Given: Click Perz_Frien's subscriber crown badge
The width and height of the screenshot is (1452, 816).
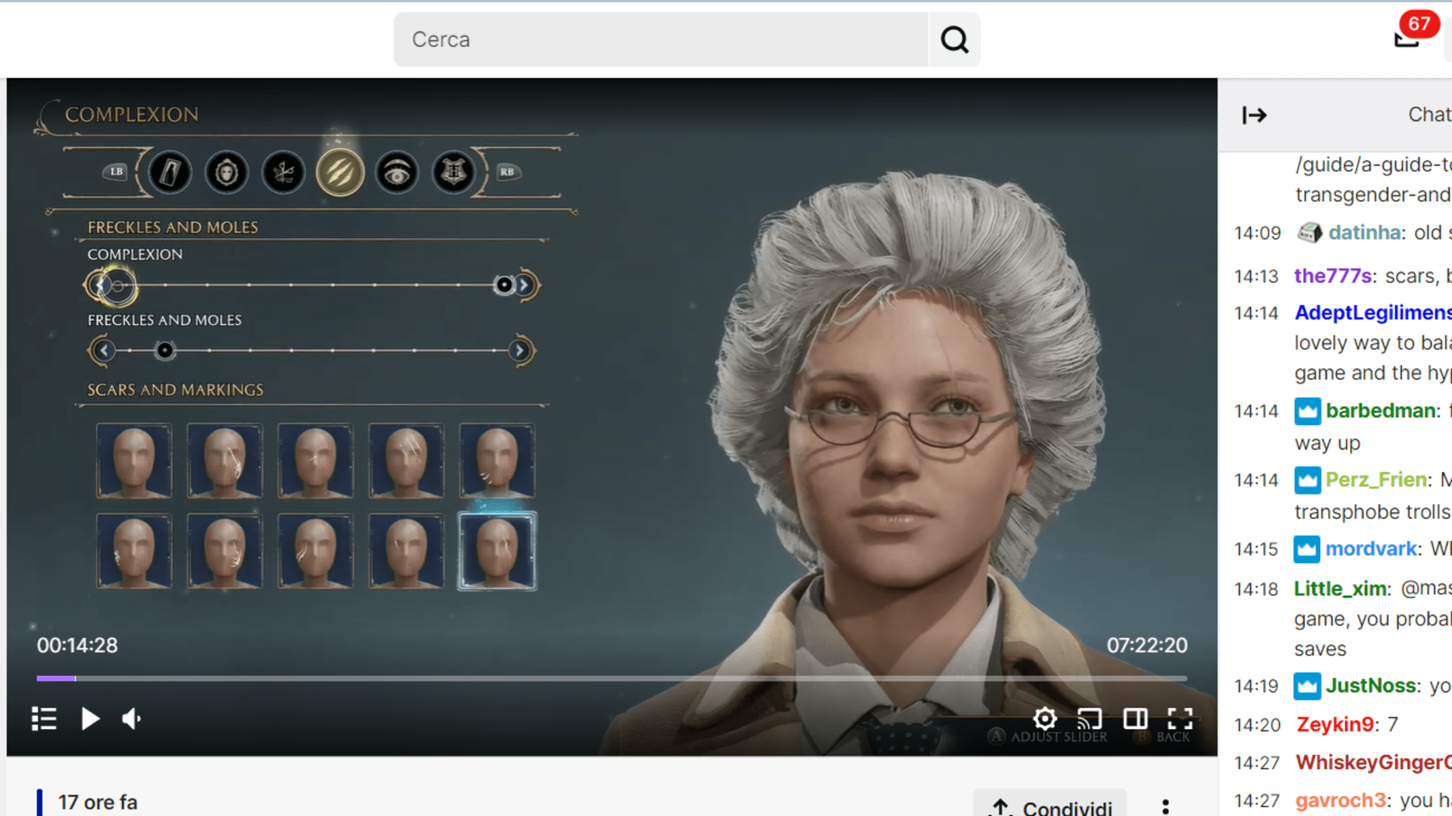Looking at the screenshot, I should (1307, 481).
